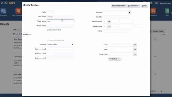
Task: Open Work Phone country code dropdown
Action: coord(109,26)
